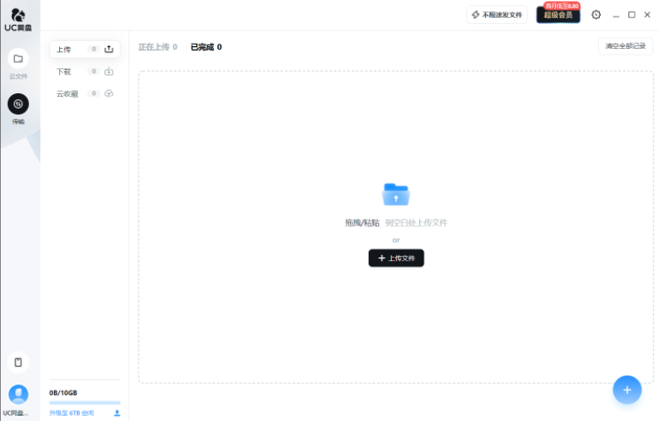Follow the 升级至 6TB 空间 link
The height and width of the screenshot is (421, 658).
(72, 412)
